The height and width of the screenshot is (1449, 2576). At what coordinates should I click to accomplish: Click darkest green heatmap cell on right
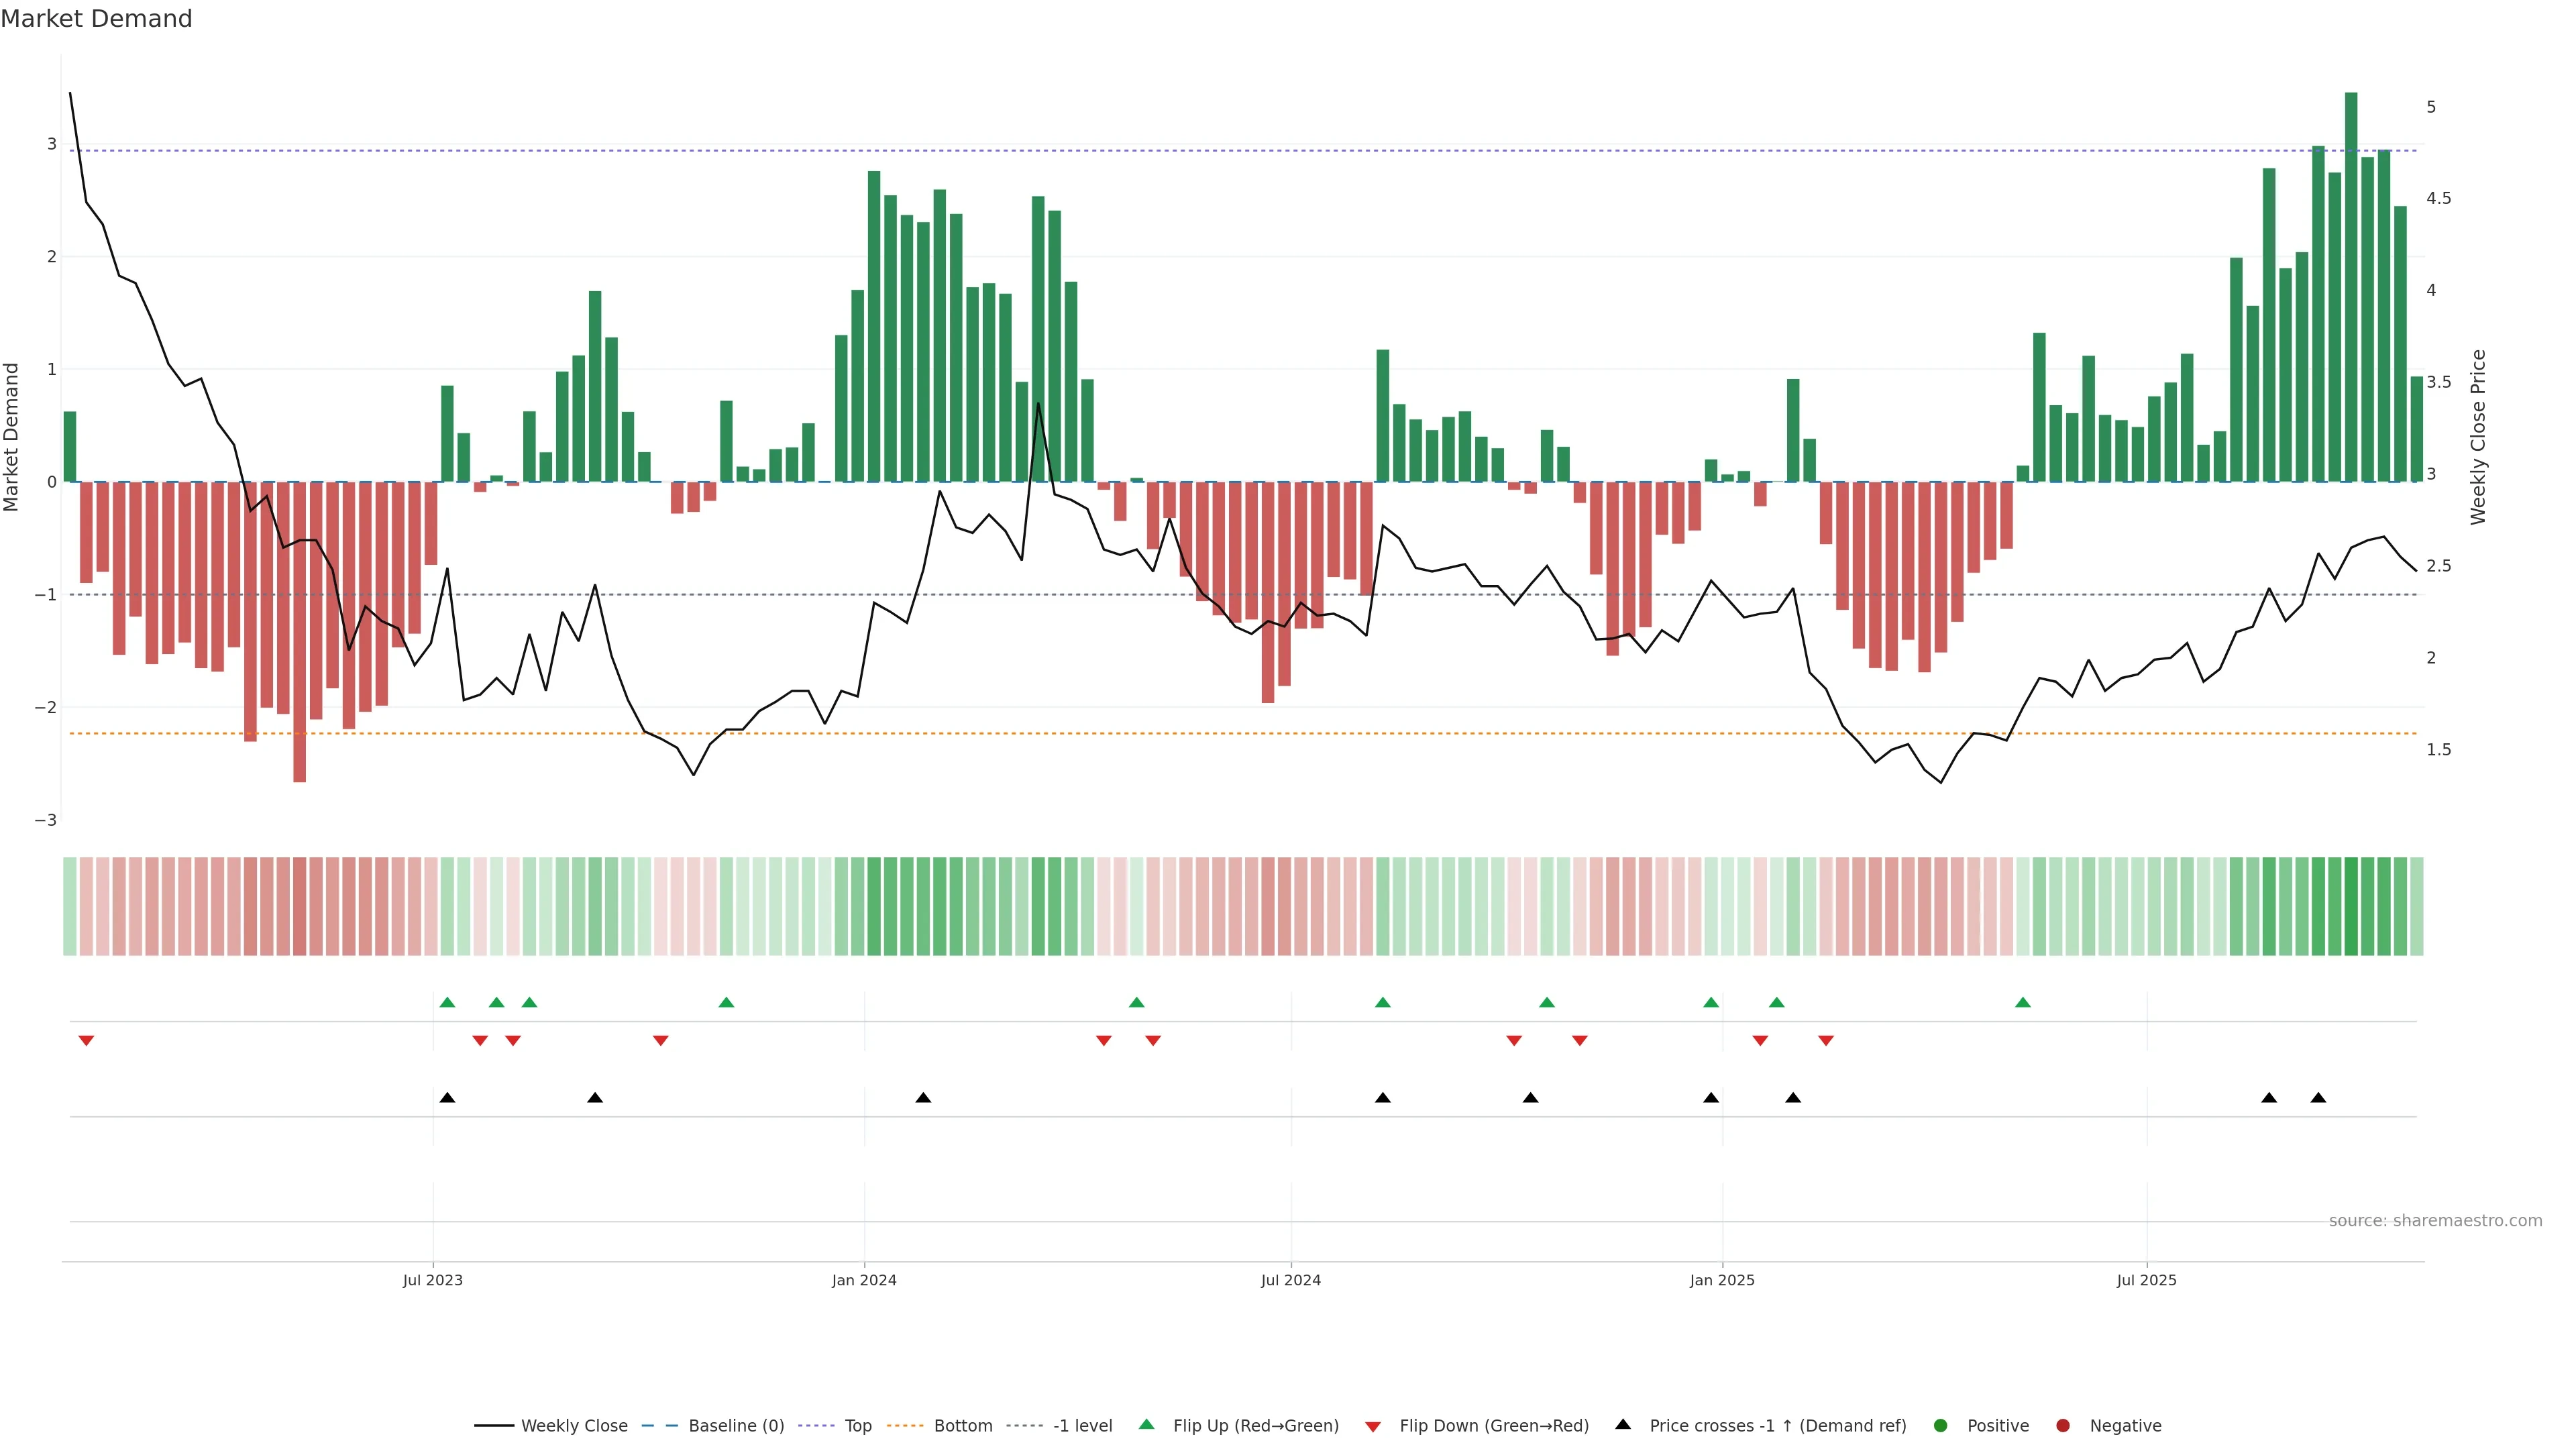tap(2351, 906)
